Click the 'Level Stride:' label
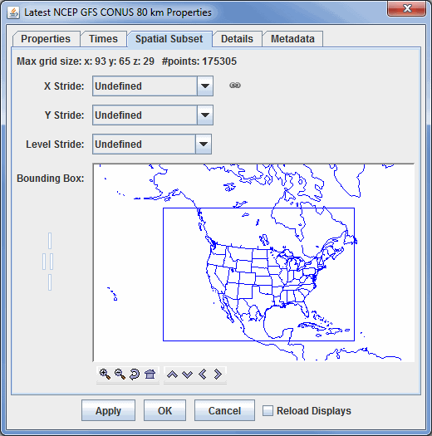 [55, 144]
